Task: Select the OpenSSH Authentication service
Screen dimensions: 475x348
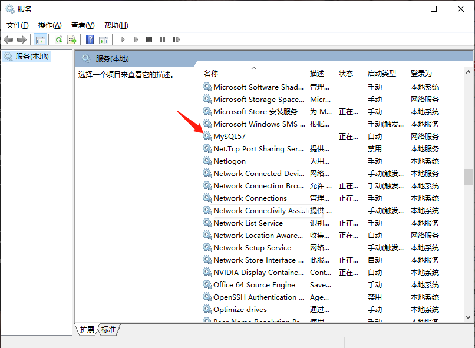Action: [x=259, y=297]
